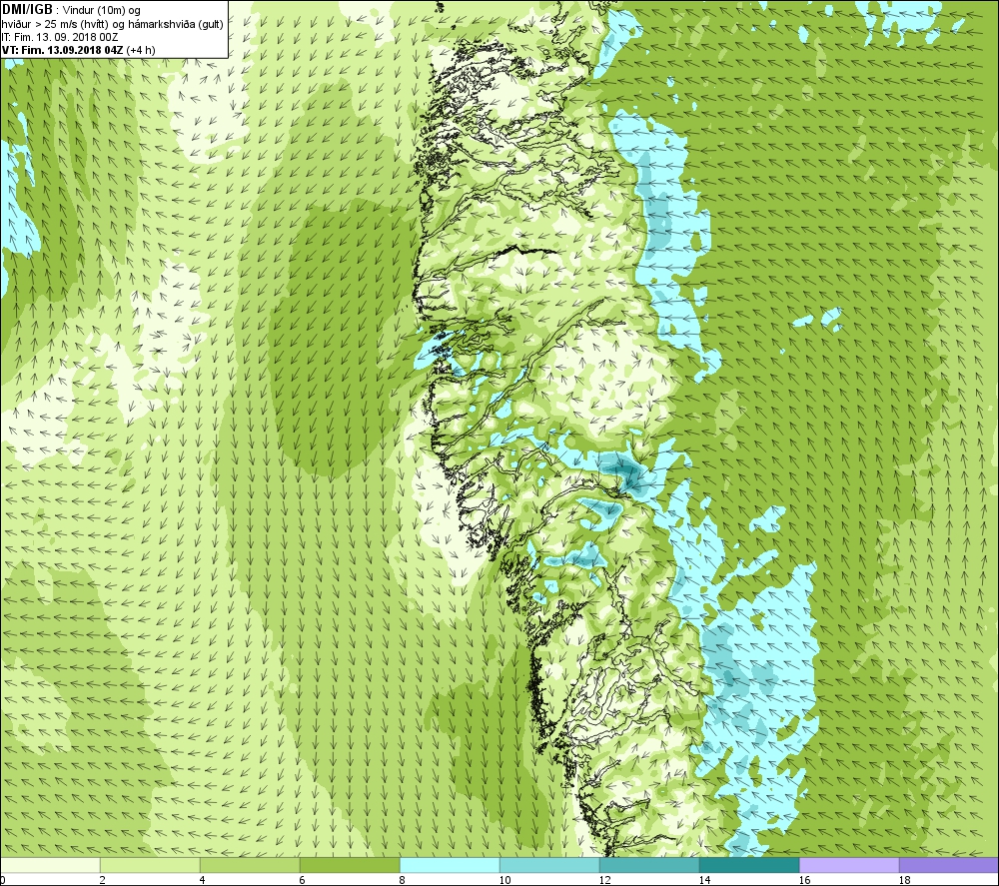Click the 6–8 m/s darker green swatch
The width and height of the screenshot is (999, 886).
[x=350, y=865]
